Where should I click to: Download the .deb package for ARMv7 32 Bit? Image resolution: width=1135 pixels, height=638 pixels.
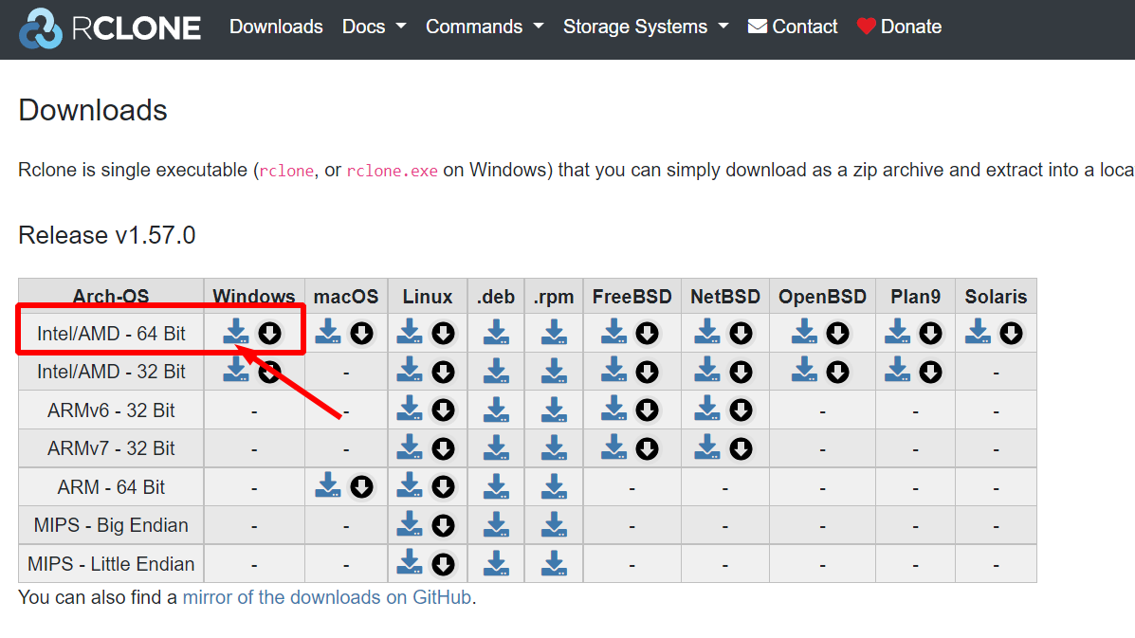point(497,447)
